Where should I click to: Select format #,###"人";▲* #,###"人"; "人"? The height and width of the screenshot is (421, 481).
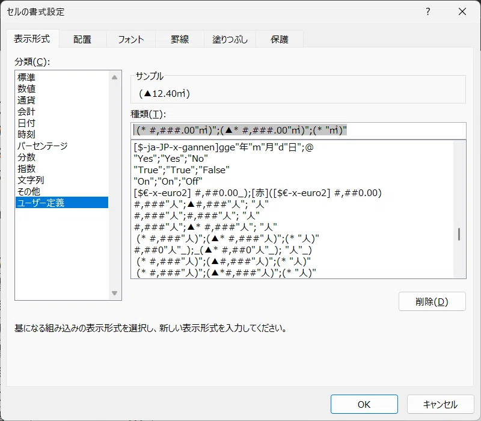(x=292, y=227)
